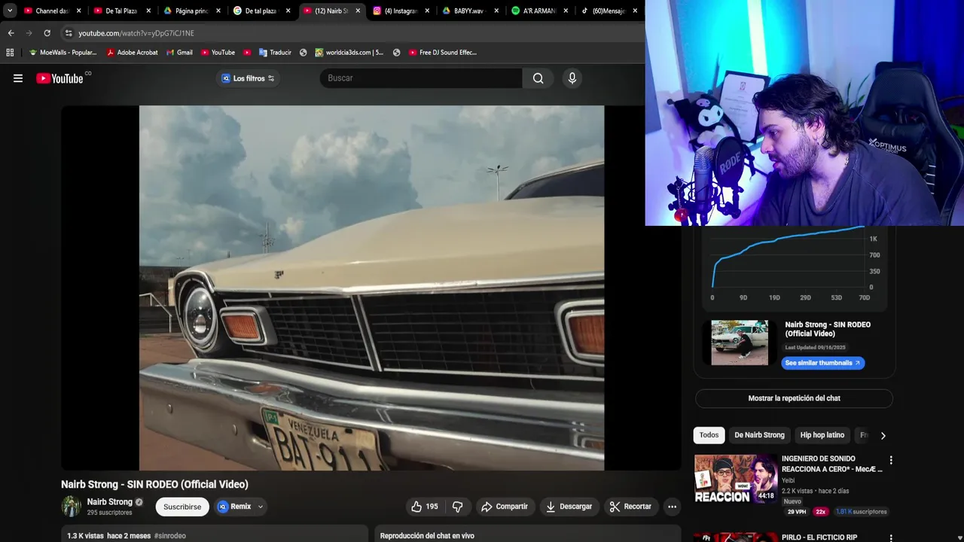Screen dimensions: 964x542
Task: Click the 29 VPH stat badge
Action: pyautogui.click(x=796, y=512)
